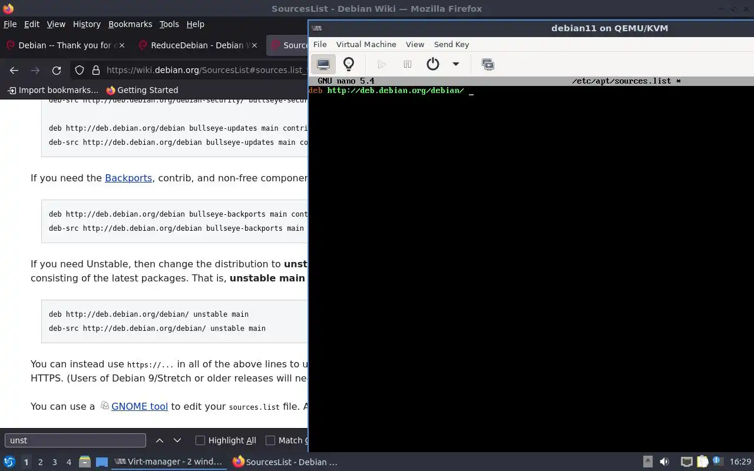Switch to ReduceDebian wiki tab
The width and height of the screenshot is (754, 471).
(x=199, y=45)
